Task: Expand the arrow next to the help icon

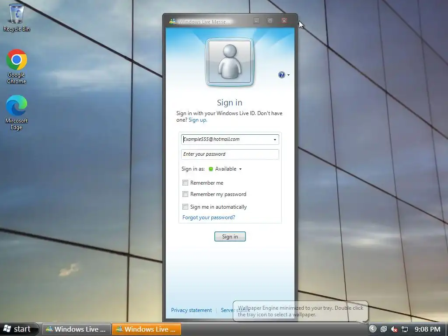Action: [x=288, y=75]
